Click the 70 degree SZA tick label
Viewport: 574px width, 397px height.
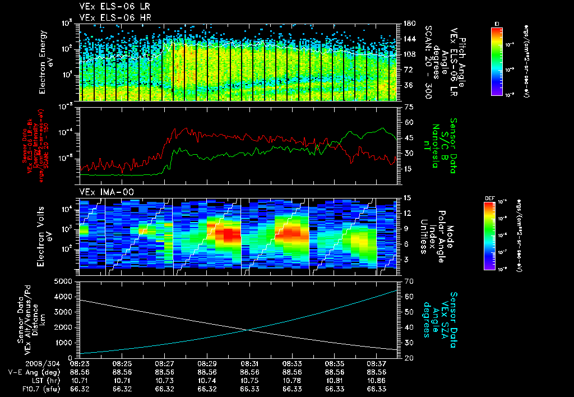[x=409, y=281]
